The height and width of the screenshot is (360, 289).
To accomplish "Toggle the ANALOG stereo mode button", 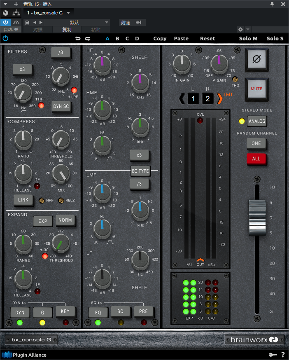I will pyautogui.click(x=257, y=121).
